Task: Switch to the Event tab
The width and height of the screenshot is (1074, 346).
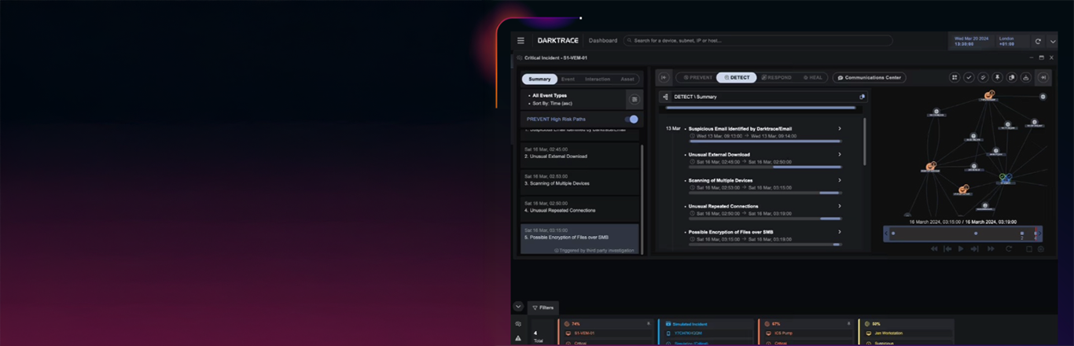Action: 568,79
